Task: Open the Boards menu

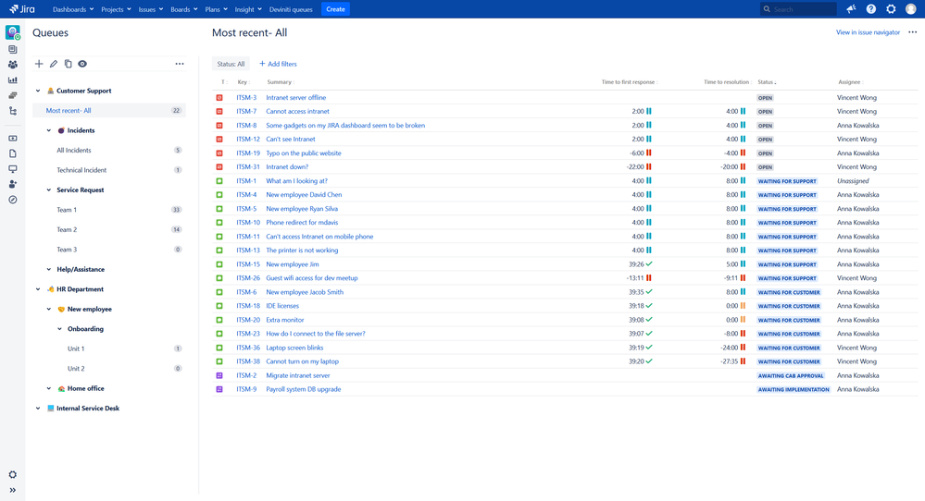Action: click(184, 9)
